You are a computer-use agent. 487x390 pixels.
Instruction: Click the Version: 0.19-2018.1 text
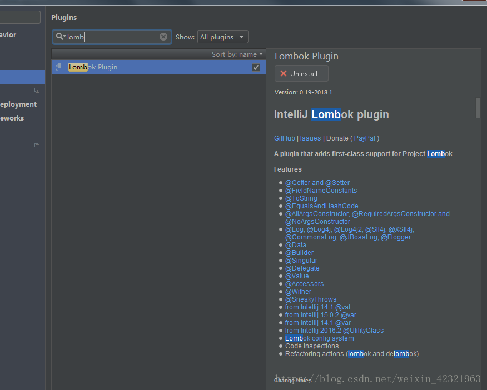(x=304, y=92)
